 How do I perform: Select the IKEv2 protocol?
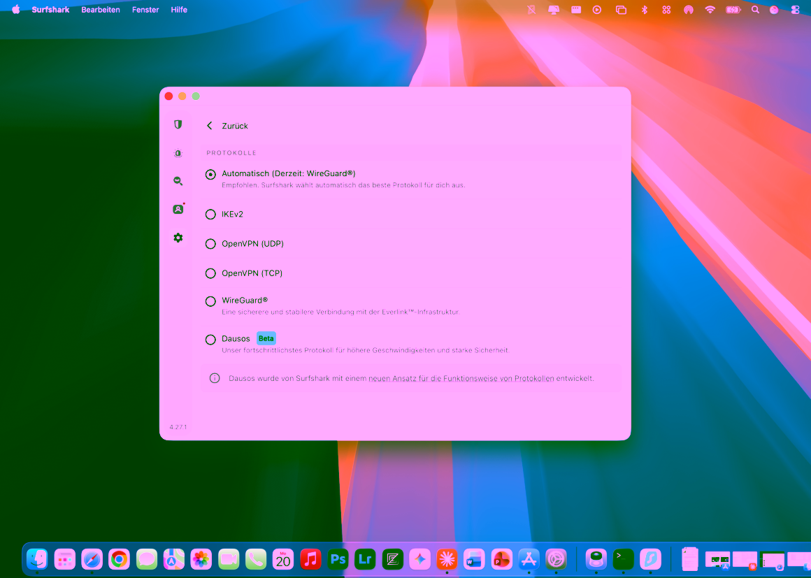[x=210, y=215]
